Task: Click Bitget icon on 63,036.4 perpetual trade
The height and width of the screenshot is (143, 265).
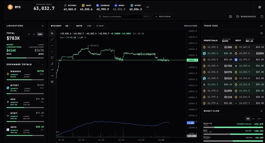Action: pyautogui.click(x=204, y=54)
